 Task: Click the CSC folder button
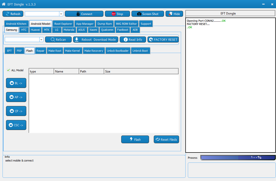(x=16, y=125)
